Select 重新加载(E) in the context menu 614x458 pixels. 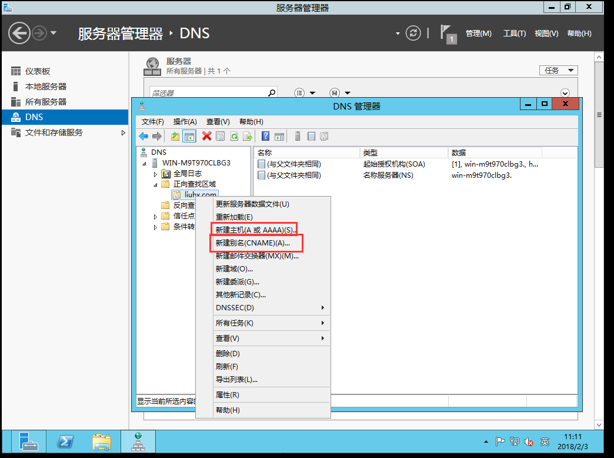[x=263, y=217]
